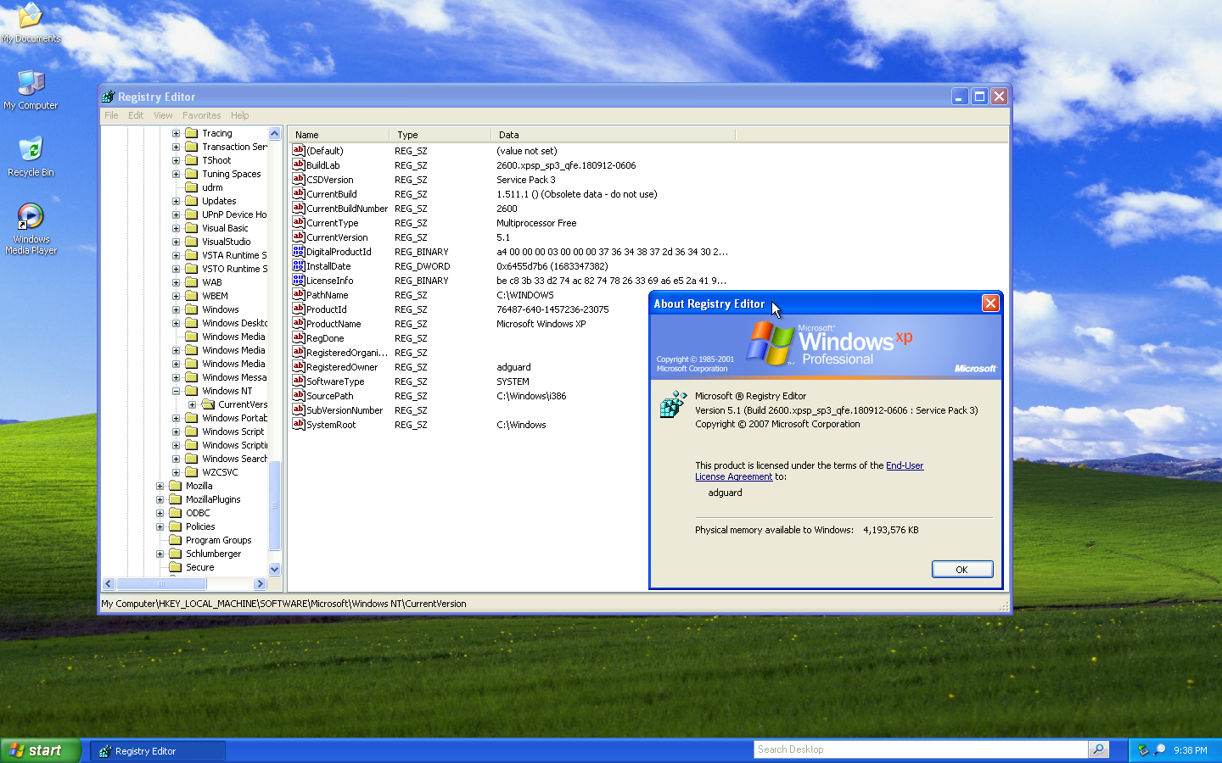Expand the Mozilla tree node
Screen dimensions: 1222x763
(160, 486)
